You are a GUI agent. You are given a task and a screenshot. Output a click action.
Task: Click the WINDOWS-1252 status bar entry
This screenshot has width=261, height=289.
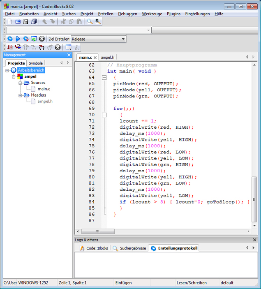(33, 283)
